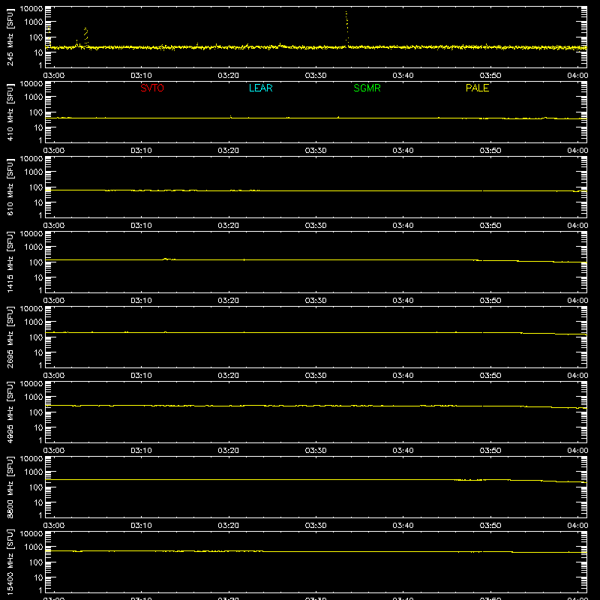Viewport: 600px width, 600px height.
Task: Click the cyan LEAR station label
Action: click(260, 88)
